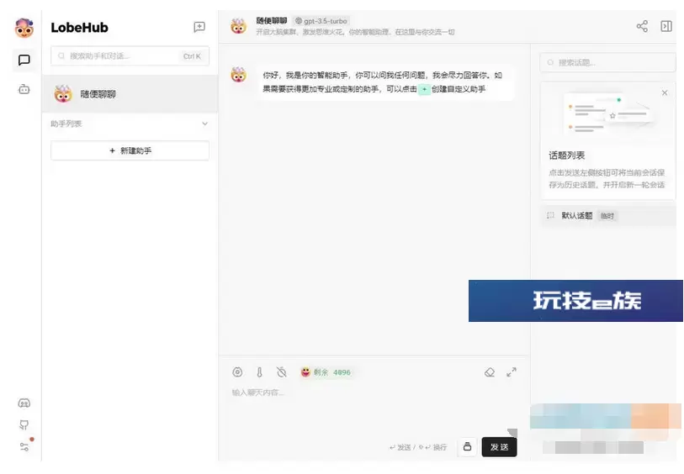The width and height of the screenshot is (684, 474).
Task: Click the eraser clear-messages icon
Action: point(490,372)
